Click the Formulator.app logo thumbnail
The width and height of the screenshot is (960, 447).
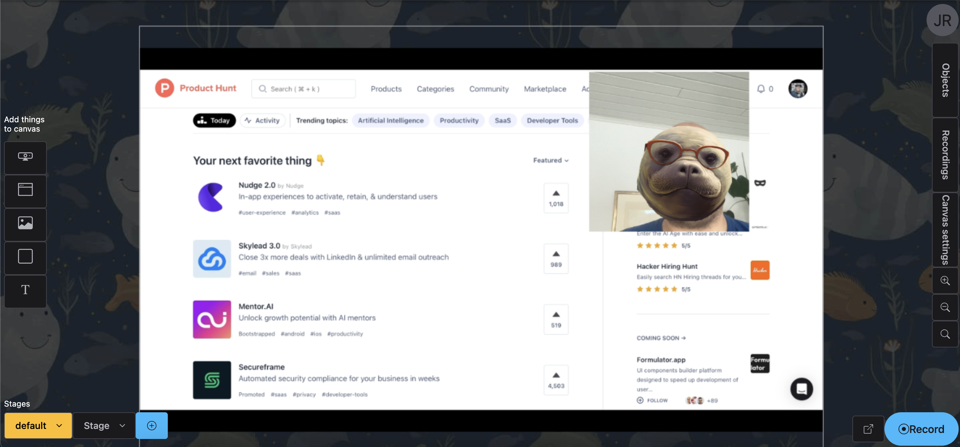coord(760,363)
